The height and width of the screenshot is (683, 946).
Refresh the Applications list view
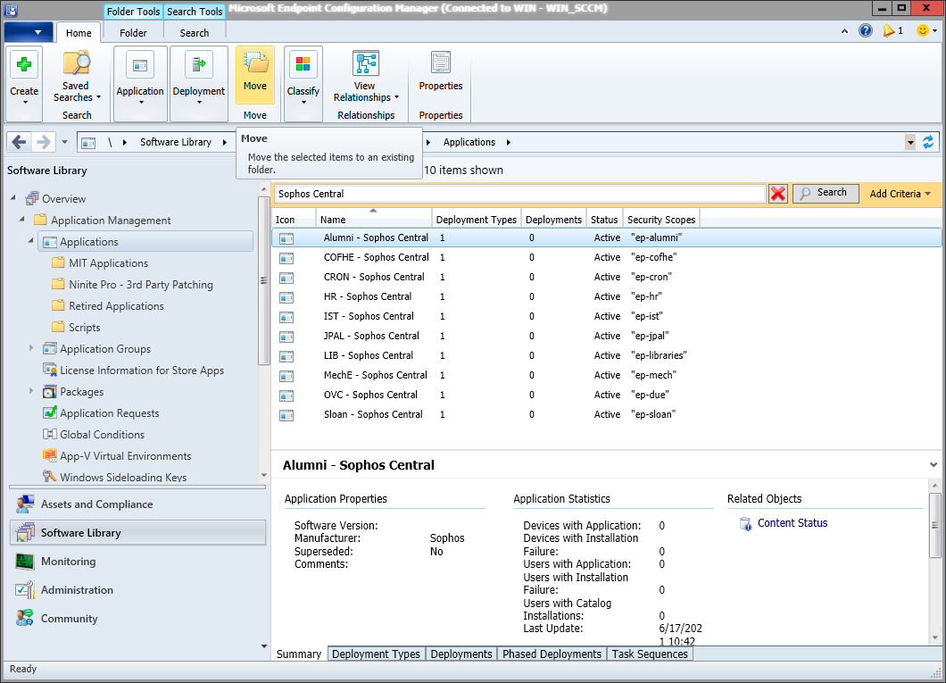928,142
